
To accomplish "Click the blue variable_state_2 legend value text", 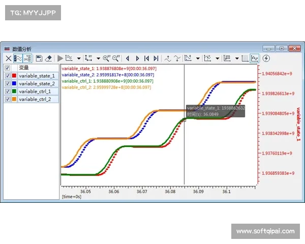I will click(x=108, y=75).
